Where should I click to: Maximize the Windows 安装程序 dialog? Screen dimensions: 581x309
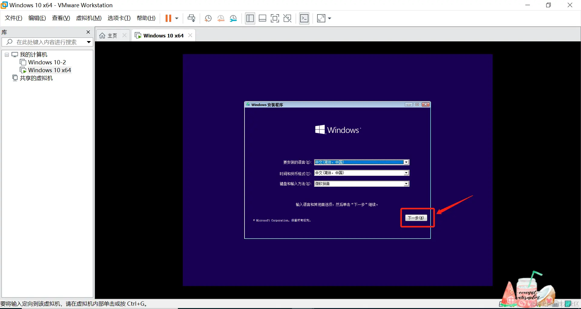417,105
